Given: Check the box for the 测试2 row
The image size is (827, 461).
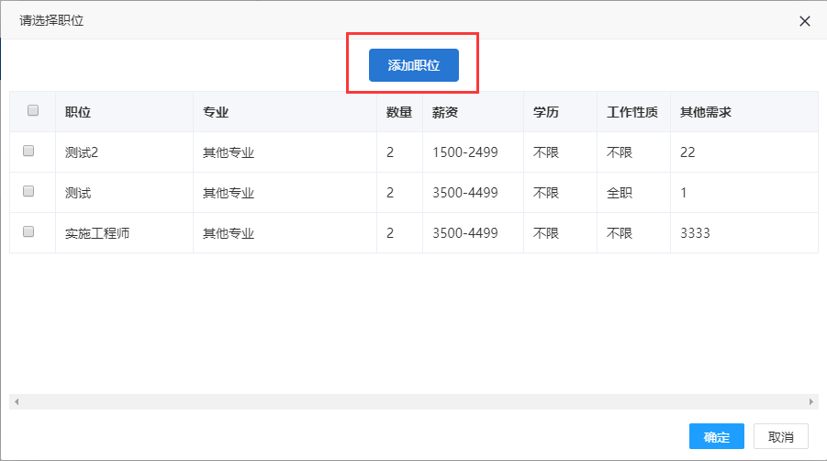Looking at the screenshot, I should [x=28, y=152].
